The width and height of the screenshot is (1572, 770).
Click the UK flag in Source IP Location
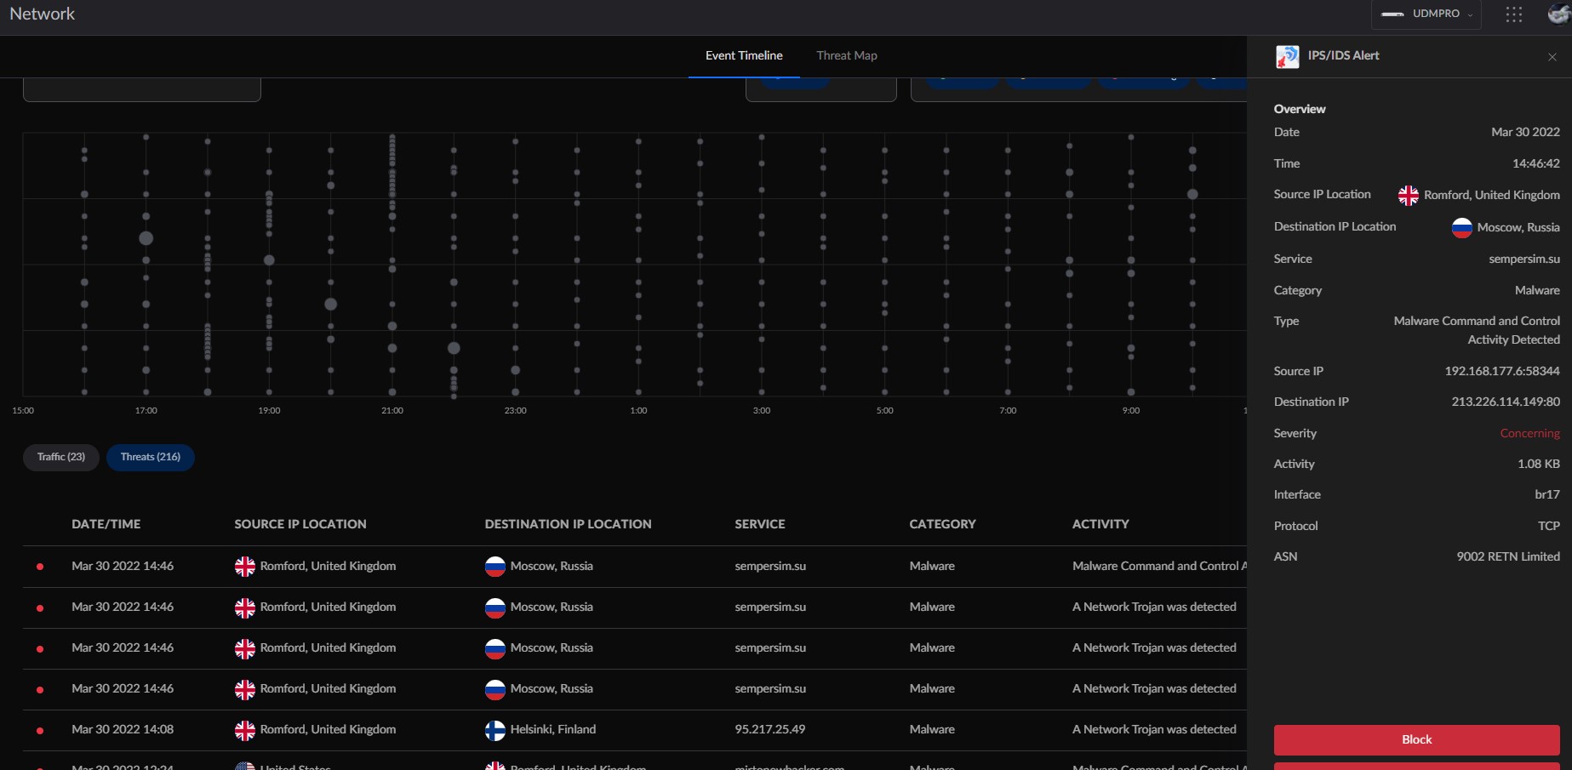click(x=1408, y=196)
